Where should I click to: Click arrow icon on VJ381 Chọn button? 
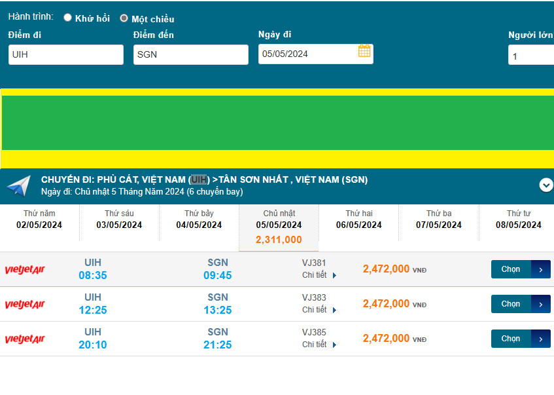(541, 269)
